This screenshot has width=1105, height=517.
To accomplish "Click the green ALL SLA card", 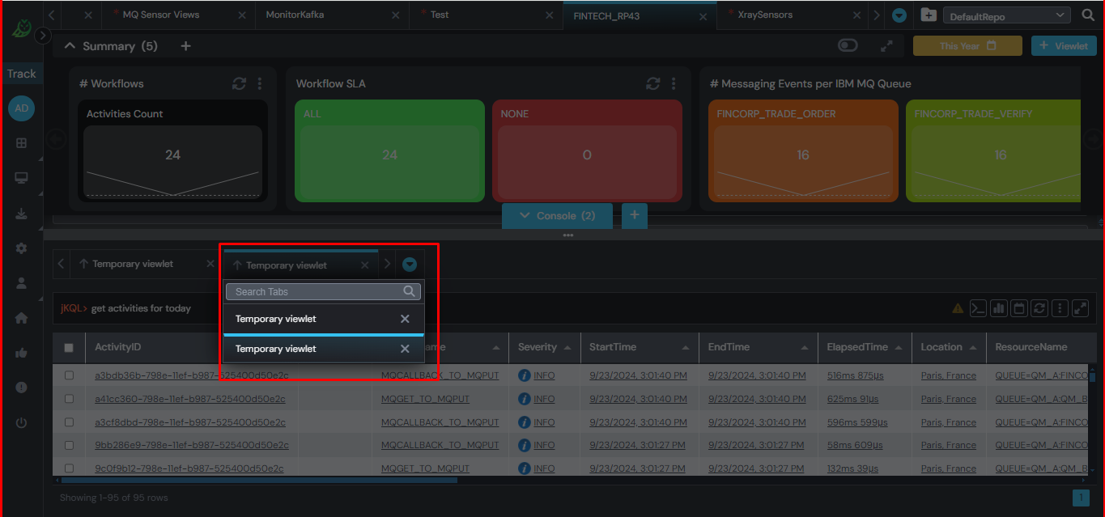I will 389,150.
